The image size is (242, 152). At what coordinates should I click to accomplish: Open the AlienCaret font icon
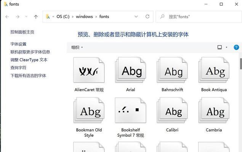(x=89, y=70)
